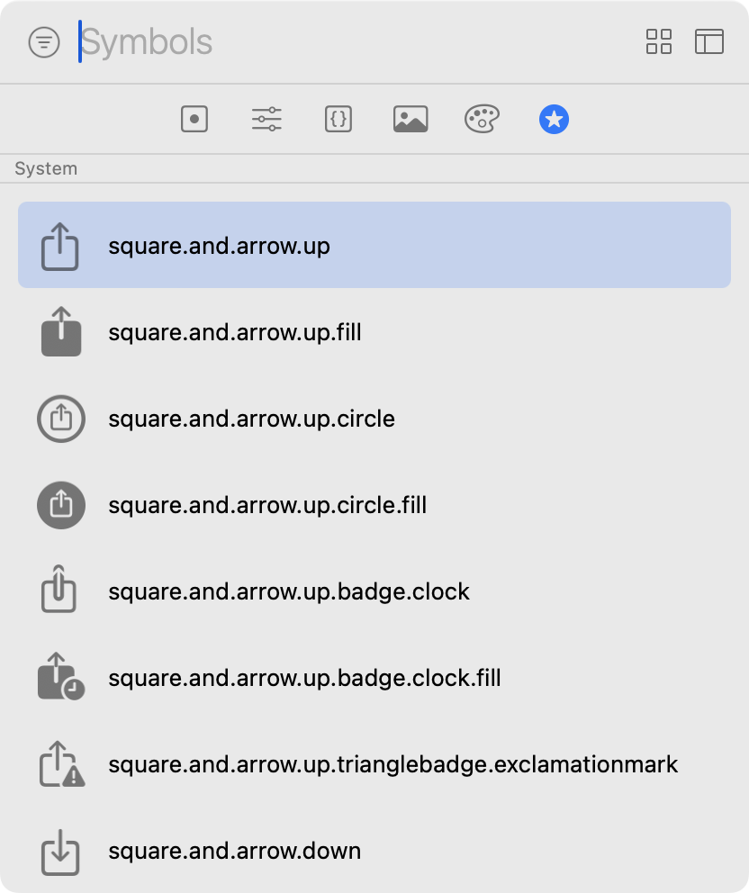
Task: Click the filled share icon thumbnail
Action: [61, 332]
